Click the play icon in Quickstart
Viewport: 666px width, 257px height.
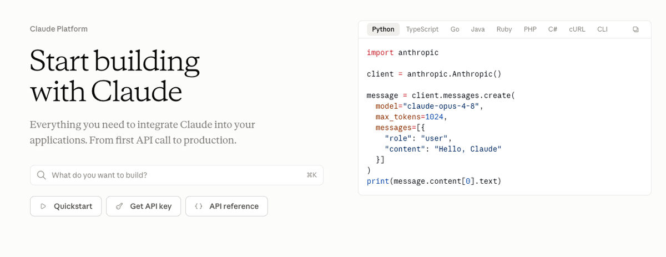coord(43,206)
